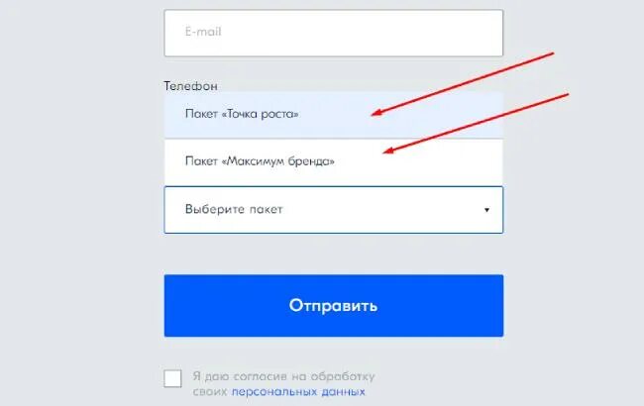Click the «Выберите пакет» placeholder text
This screenshot has height=406, width=644.
pos(234,209)
